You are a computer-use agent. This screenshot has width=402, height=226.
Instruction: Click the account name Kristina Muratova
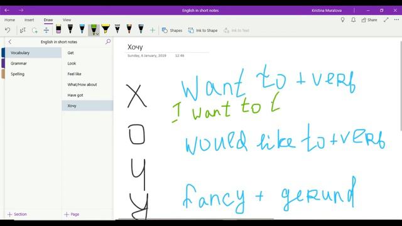point(327,11)
